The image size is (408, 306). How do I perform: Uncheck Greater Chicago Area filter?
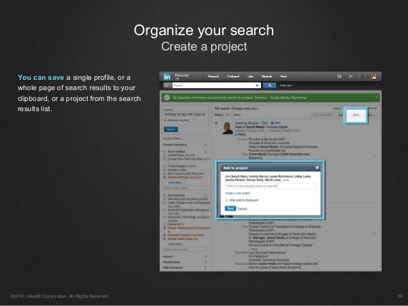[165, 178]
